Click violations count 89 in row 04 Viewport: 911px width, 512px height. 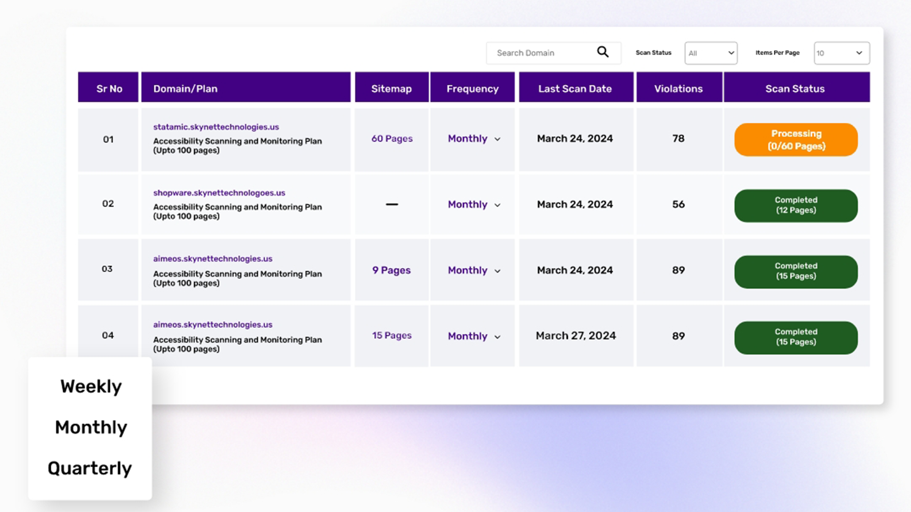pos(679,336)
